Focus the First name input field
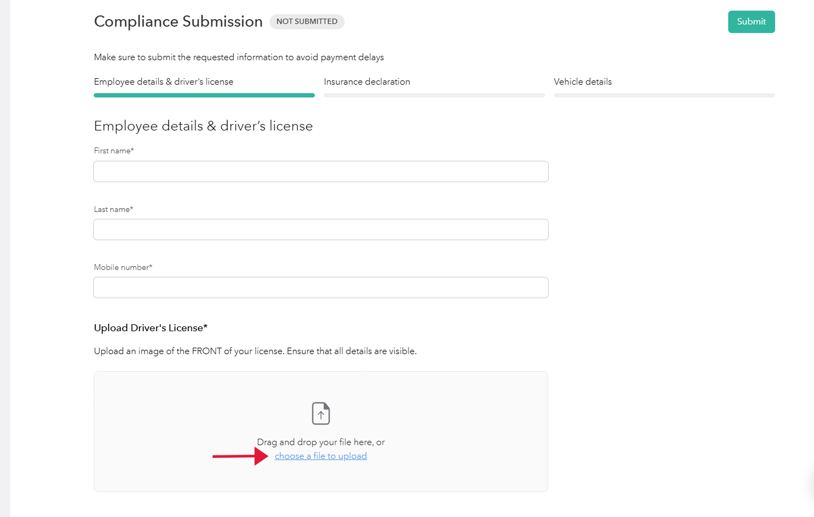Image resolution: width=814 pixels, height=517 pixels. pos(321,171)
